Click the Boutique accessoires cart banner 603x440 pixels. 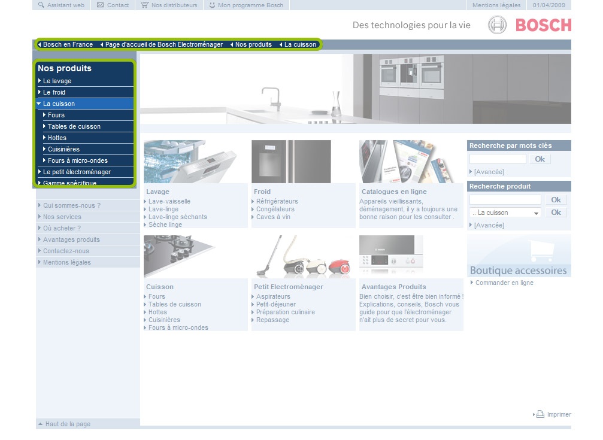tap(519, 256)
